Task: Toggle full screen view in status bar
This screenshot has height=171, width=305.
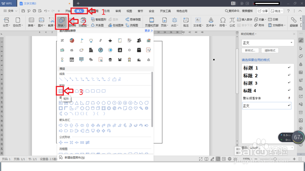Action: pos(201,159)
